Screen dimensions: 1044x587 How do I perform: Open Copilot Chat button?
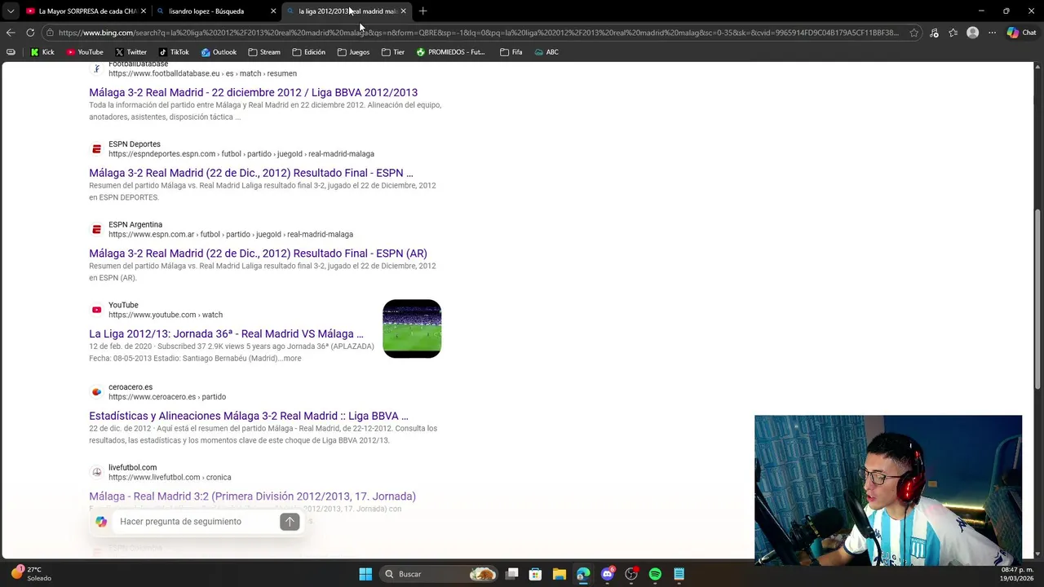pos(1021,33)
